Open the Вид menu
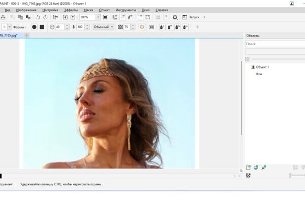This screenshot has width=305, height=203. [8, 10]
